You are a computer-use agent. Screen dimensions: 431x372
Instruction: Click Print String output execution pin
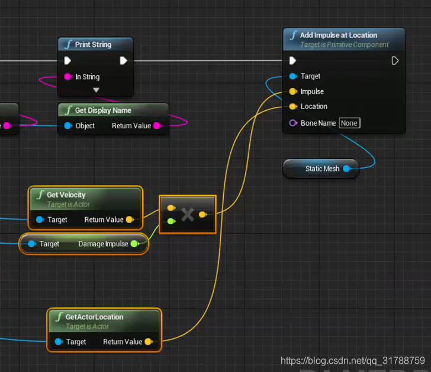(123, 61)
